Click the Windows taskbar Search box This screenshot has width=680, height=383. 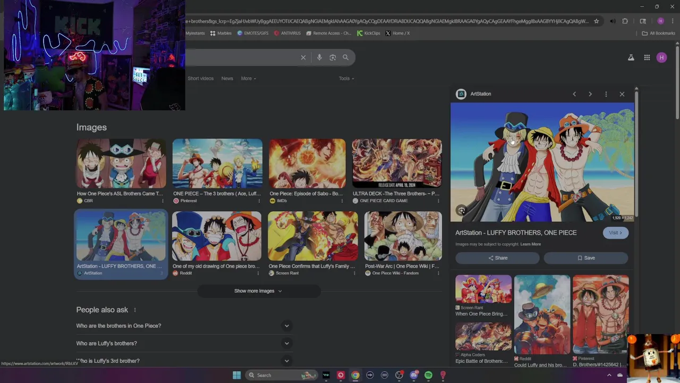(282, 375)
